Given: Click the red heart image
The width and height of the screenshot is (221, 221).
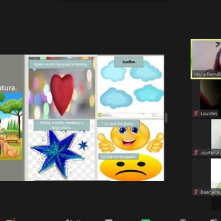Looking at the screenshot, I should 62,94.
